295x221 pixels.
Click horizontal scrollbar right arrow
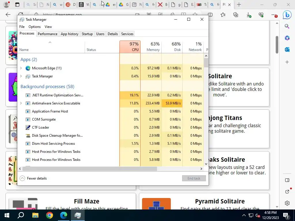coord(201,169)
